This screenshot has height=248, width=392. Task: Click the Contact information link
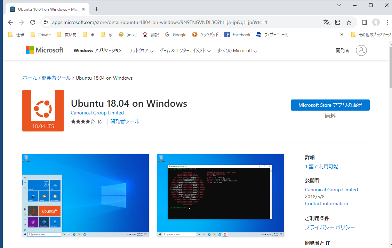coord(326,203)
